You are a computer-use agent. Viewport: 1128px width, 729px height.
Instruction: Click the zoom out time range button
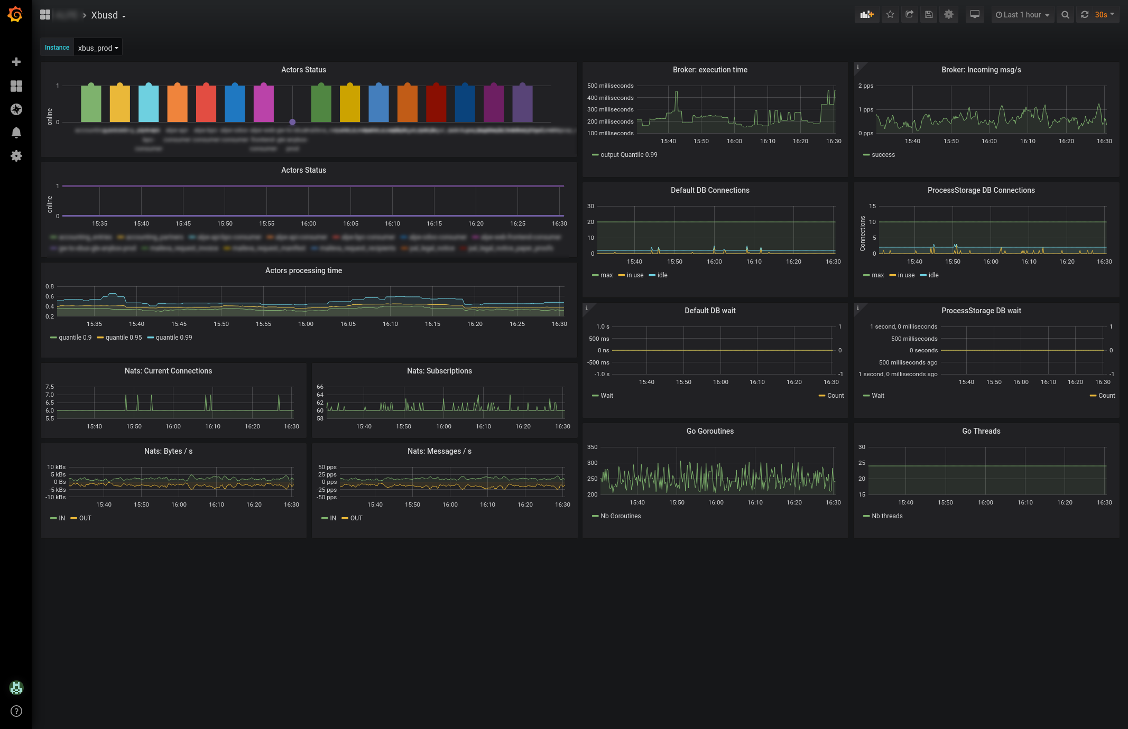[1065, 15]
